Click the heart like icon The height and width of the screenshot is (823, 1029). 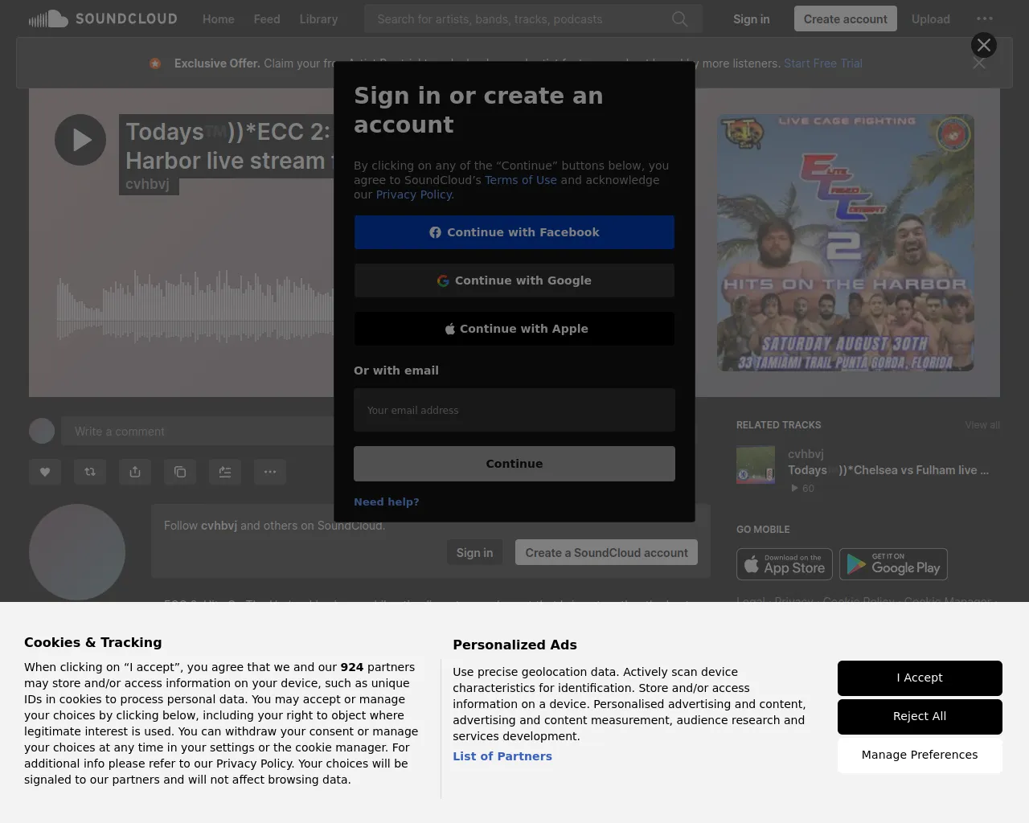point(45,472)
